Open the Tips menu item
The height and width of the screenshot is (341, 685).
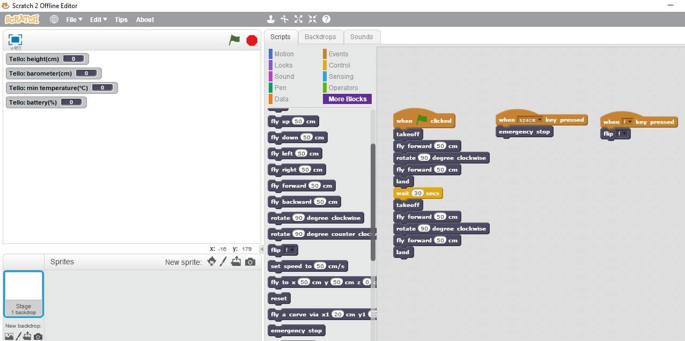[121, 19]
